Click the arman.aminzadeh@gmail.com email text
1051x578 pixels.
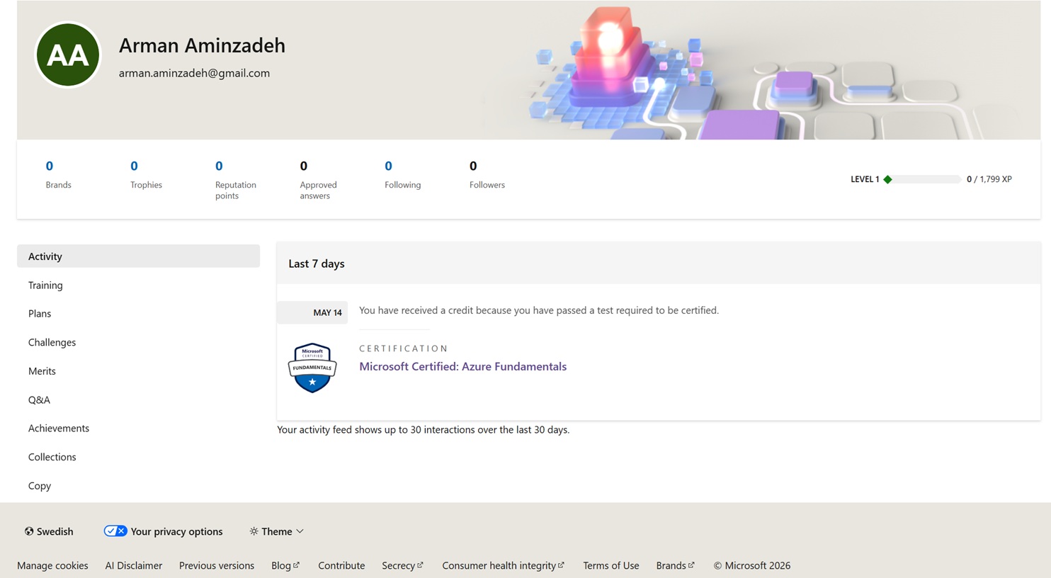click(x=194, y=73)
